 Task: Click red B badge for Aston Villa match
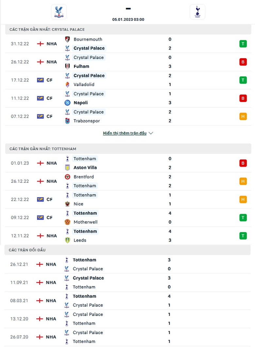click(243, 163)
